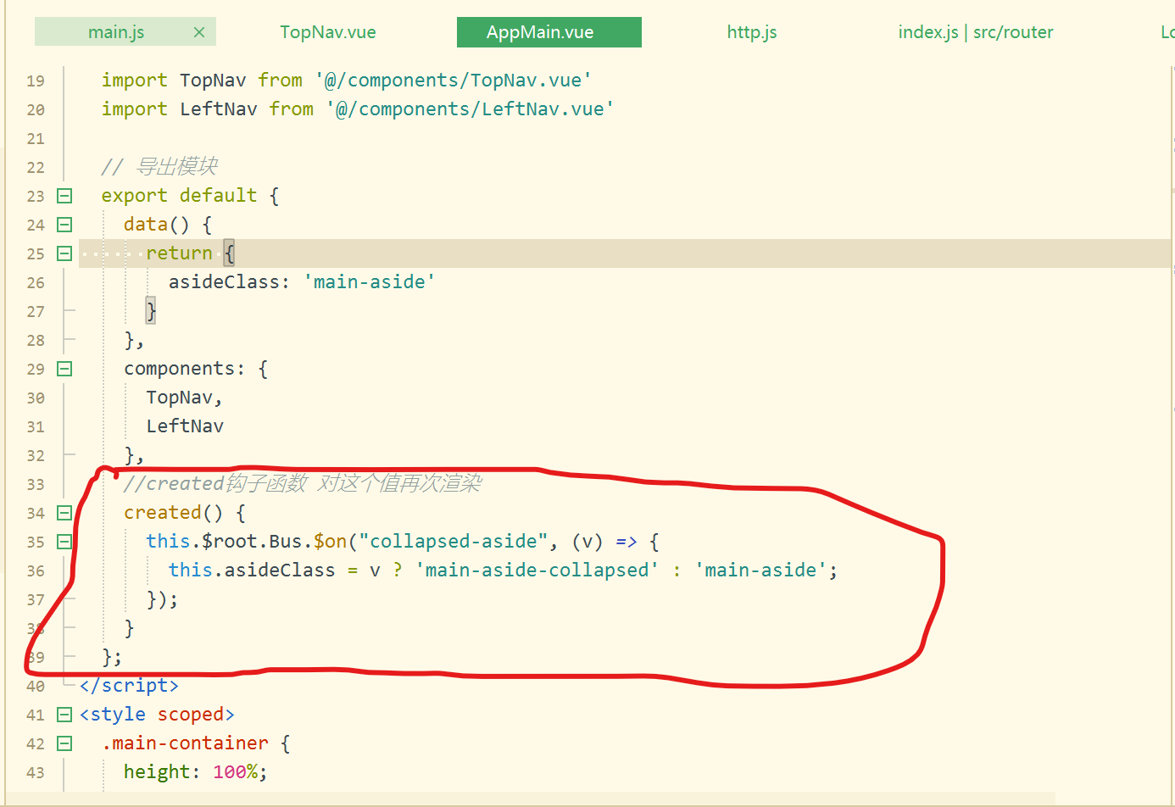
Task: Click closing </script> tag
Action: [x=129, y=686]
